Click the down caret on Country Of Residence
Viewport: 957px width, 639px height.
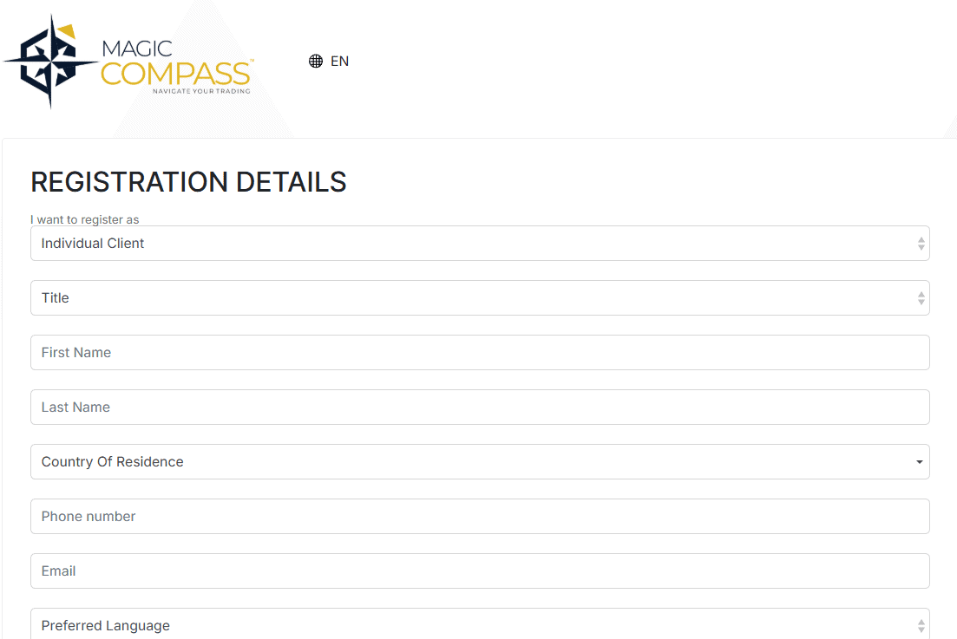pyautogui.click(x=919, y=461)
